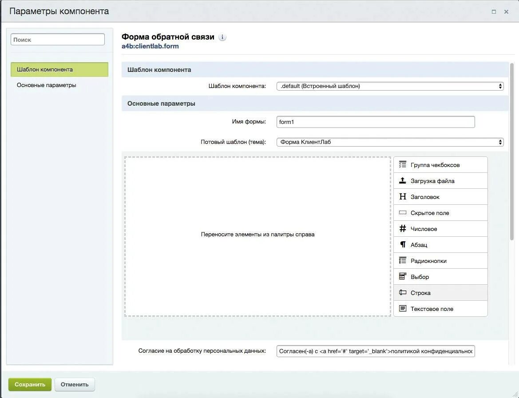Click the Строка text-input icon
Screen dimensions: 519x398
point(403,292)
